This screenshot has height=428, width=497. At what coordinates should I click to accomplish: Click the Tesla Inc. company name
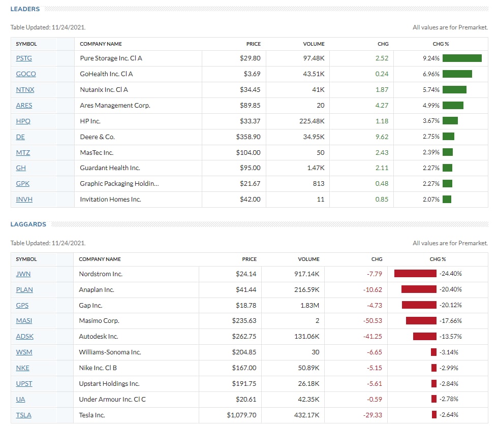(92, 415)
